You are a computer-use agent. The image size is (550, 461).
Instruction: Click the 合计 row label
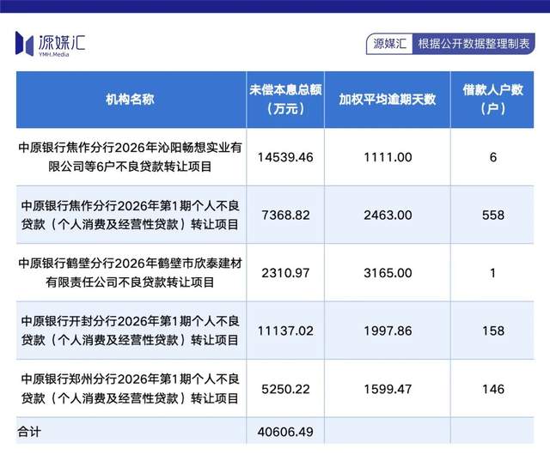[29, 434]
